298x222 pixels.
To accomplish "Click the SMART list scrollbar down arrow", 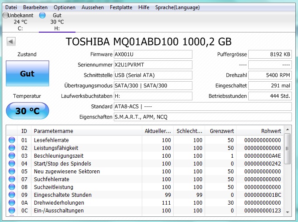I will pyautogui.click(x=288, y=212).
